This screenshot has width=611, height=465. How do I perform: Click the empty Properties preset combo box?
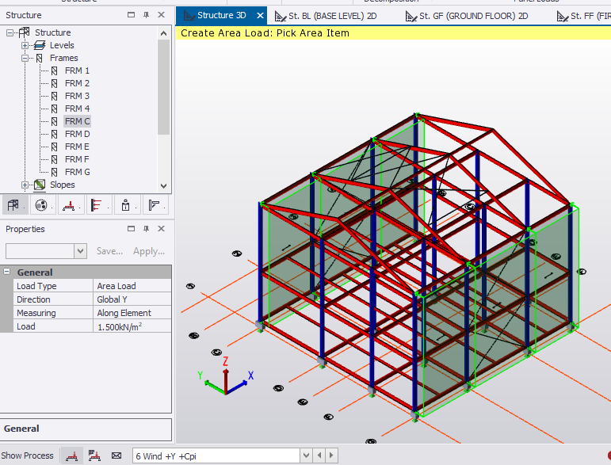(x=40, y=251)
